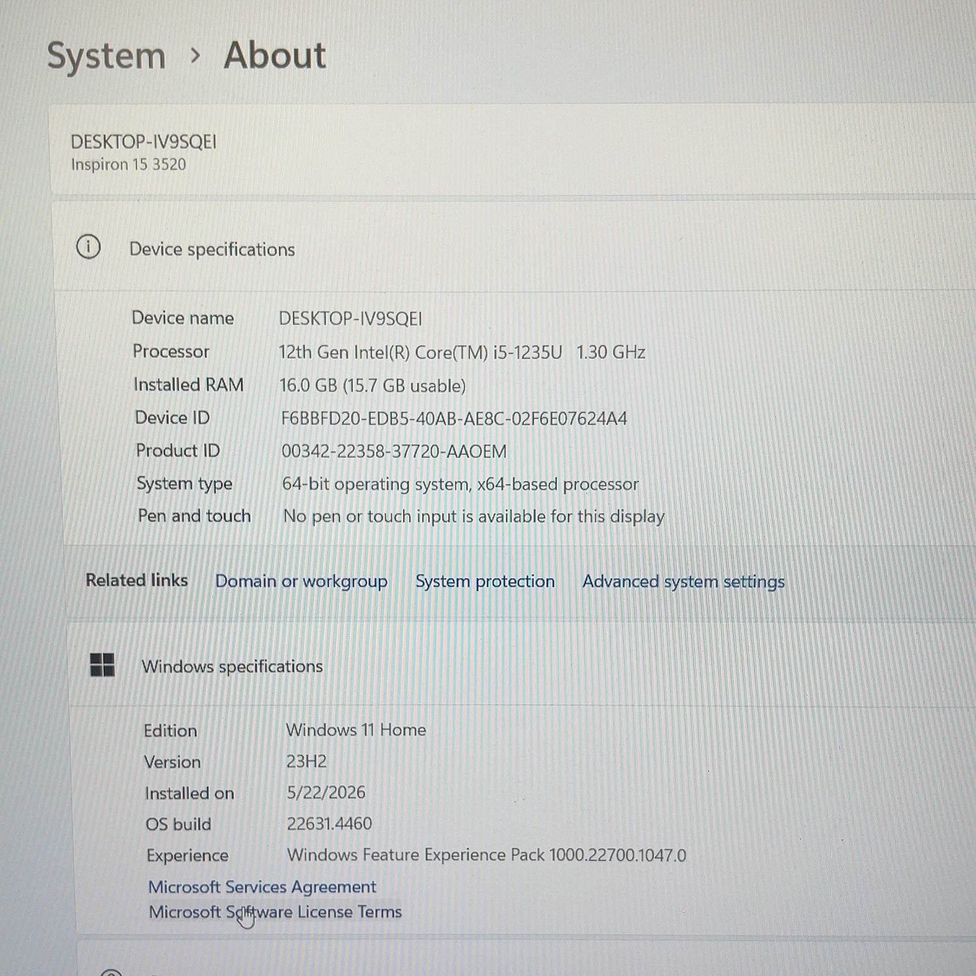Viewport: 976px width, 976px height.
Task: Click the breadcrumb chevron between System and About
Action: [195, 57]
